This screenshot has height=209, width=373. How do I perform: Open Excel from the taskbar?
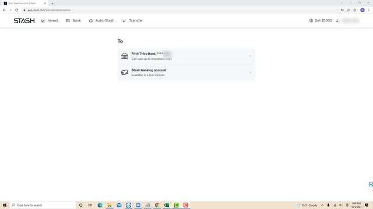[x=167, y=205]
